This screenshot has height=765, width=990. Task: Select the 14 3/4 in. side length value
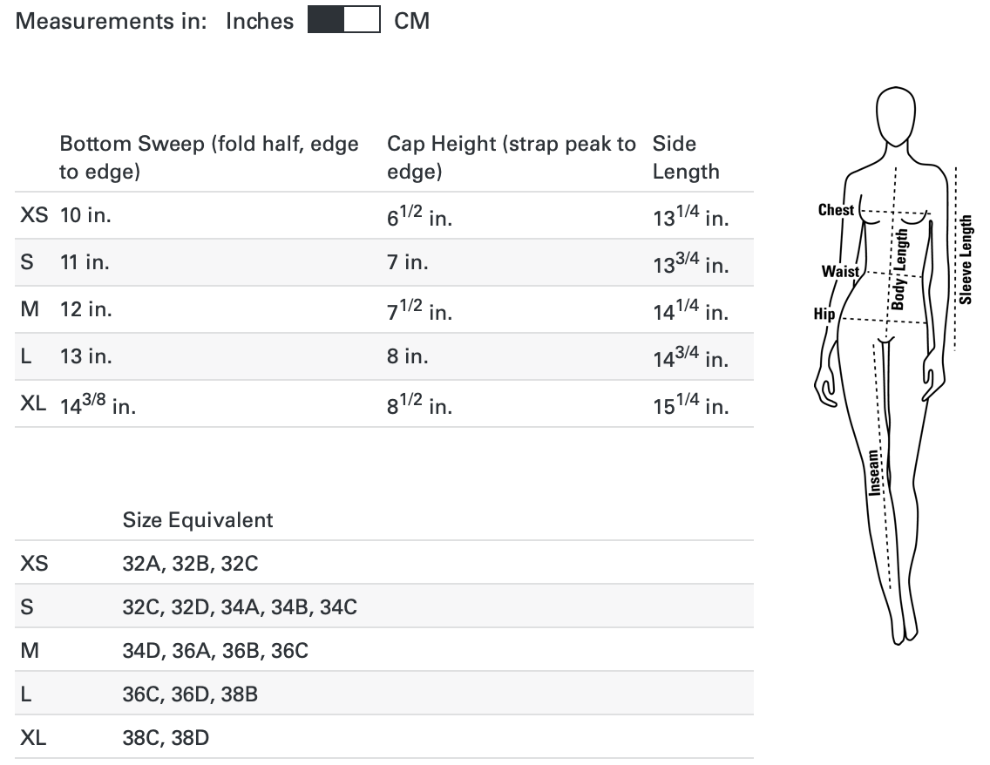(690, 357)
